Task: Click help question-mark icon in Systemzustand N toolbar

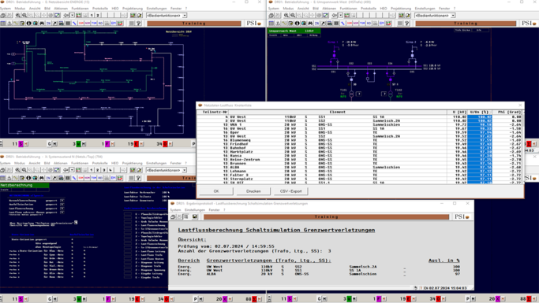Action: [x=139, y=178]
